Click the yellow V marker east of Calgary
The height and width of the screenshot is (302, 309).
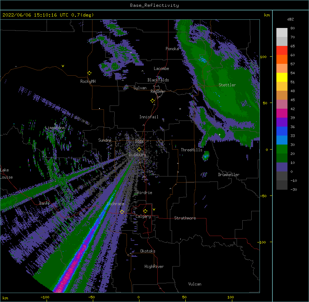[154, 209]
